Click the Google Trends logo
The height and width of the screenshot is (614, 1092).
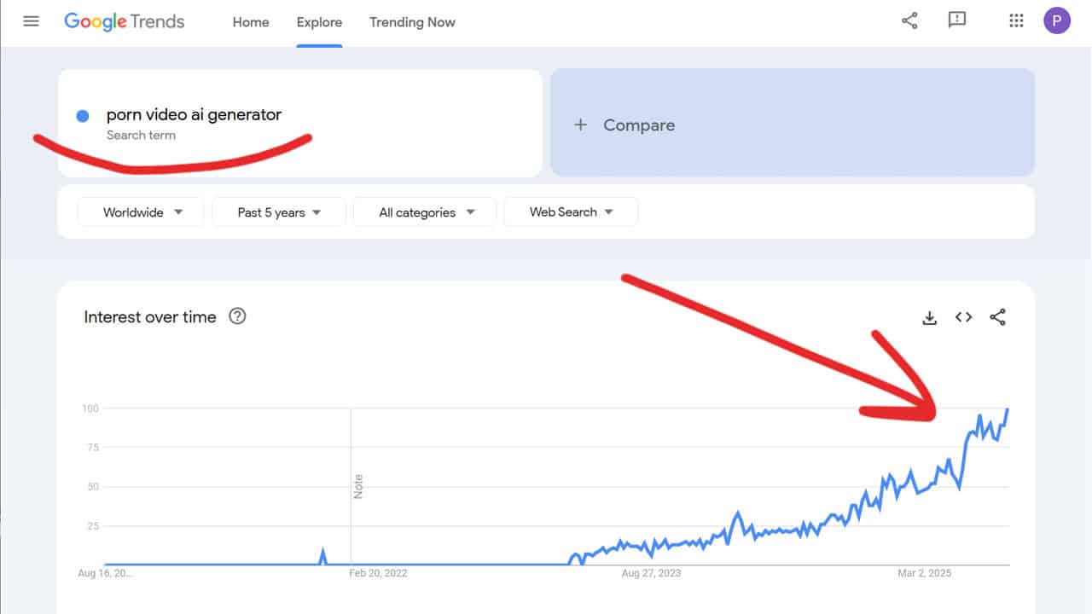(125, 21)
